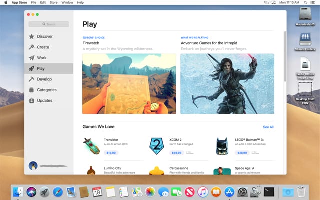
Task: Click the user account avatar in sidebar
Action: click(33, 165)
